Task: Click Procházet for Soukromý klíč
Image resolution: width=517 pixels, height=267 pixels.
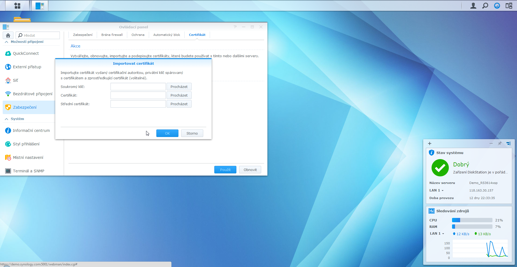Action: [179, 87]
